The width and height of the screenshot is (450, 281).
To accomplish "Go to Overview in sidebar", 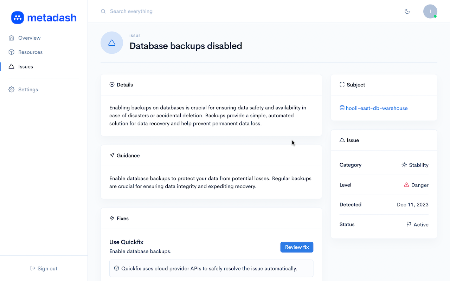I will (x=29, y=38).
